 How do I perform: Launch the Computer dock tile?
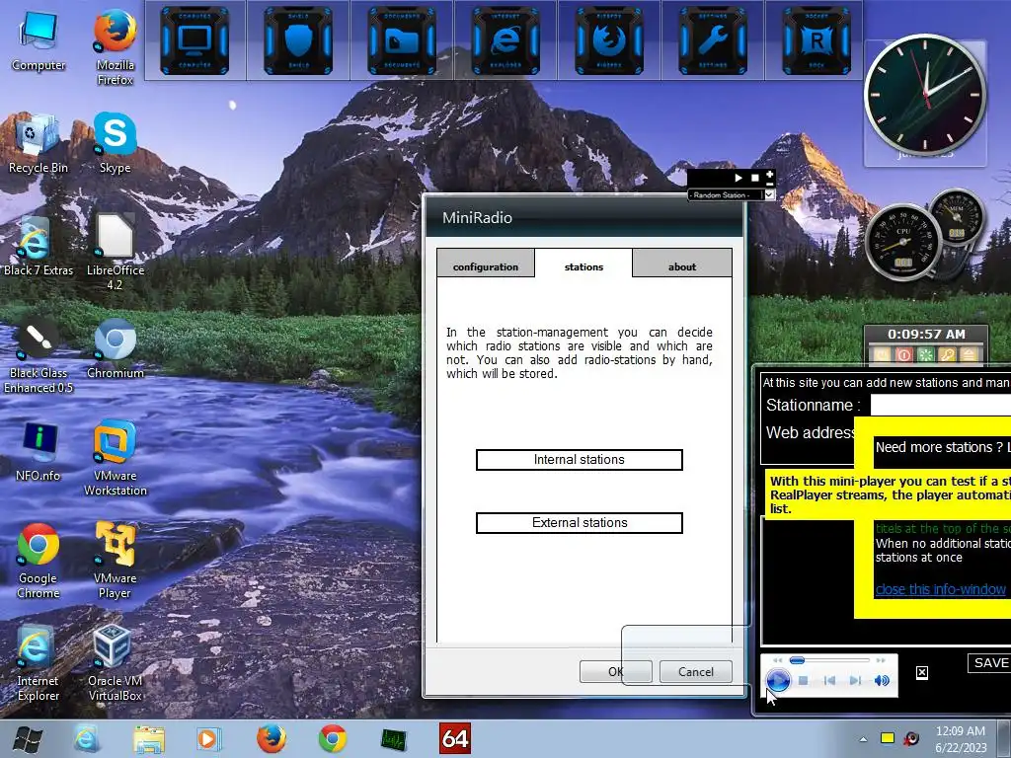pos(194,40)
